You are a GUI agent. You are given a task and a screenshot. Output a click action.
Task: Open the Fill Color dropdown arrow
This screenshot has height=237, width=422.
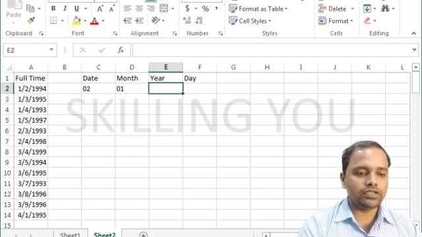(85, 20)
